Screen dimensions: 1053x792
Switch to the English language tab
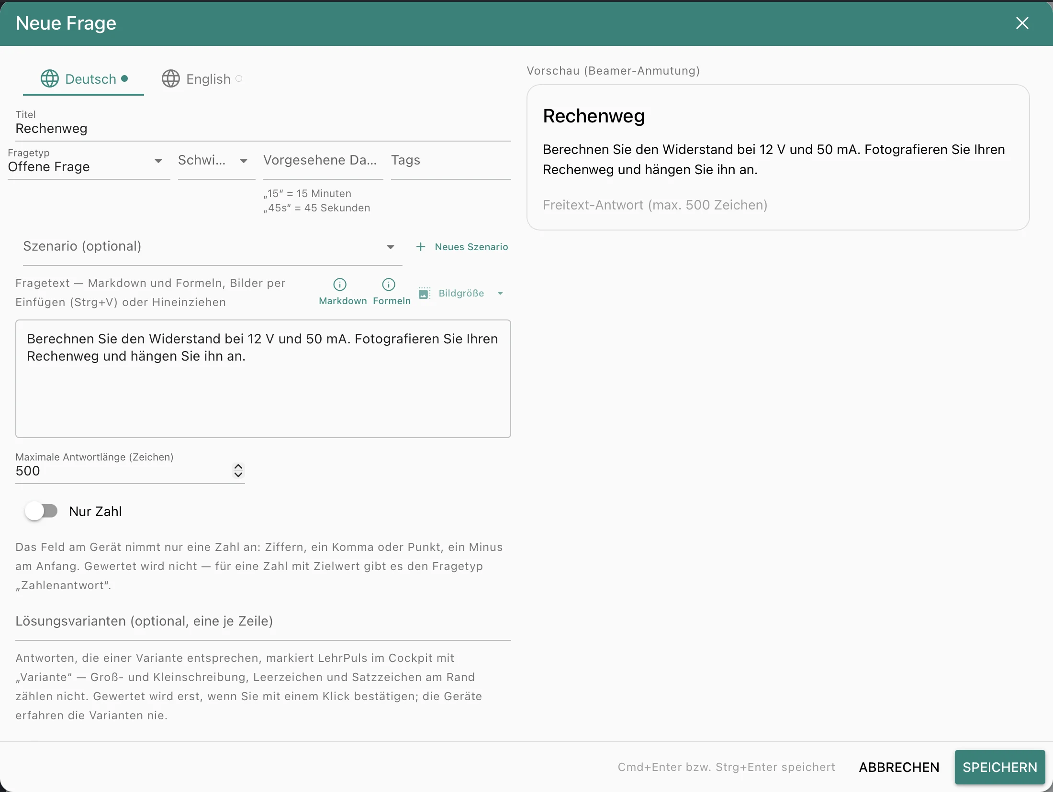tap(202, 79)
